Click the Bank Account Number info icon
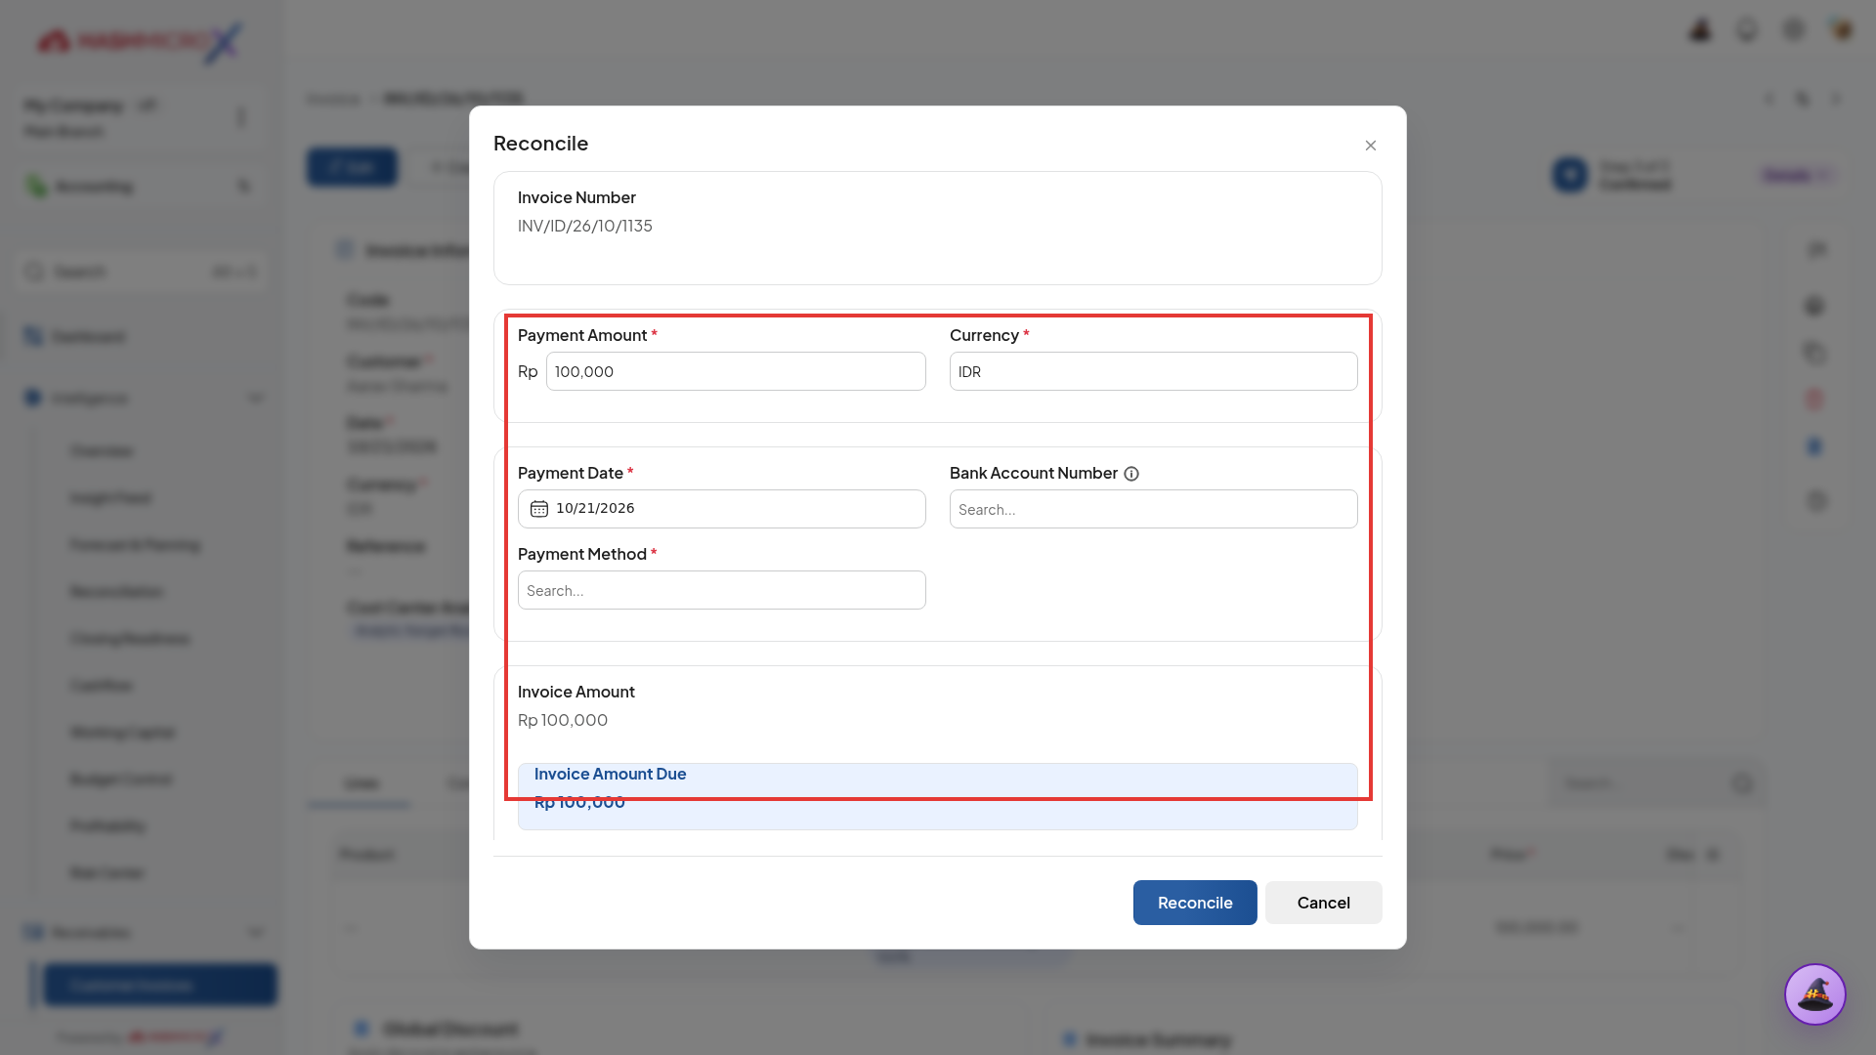1876x1055 pixels. (x=1131, y=474)
